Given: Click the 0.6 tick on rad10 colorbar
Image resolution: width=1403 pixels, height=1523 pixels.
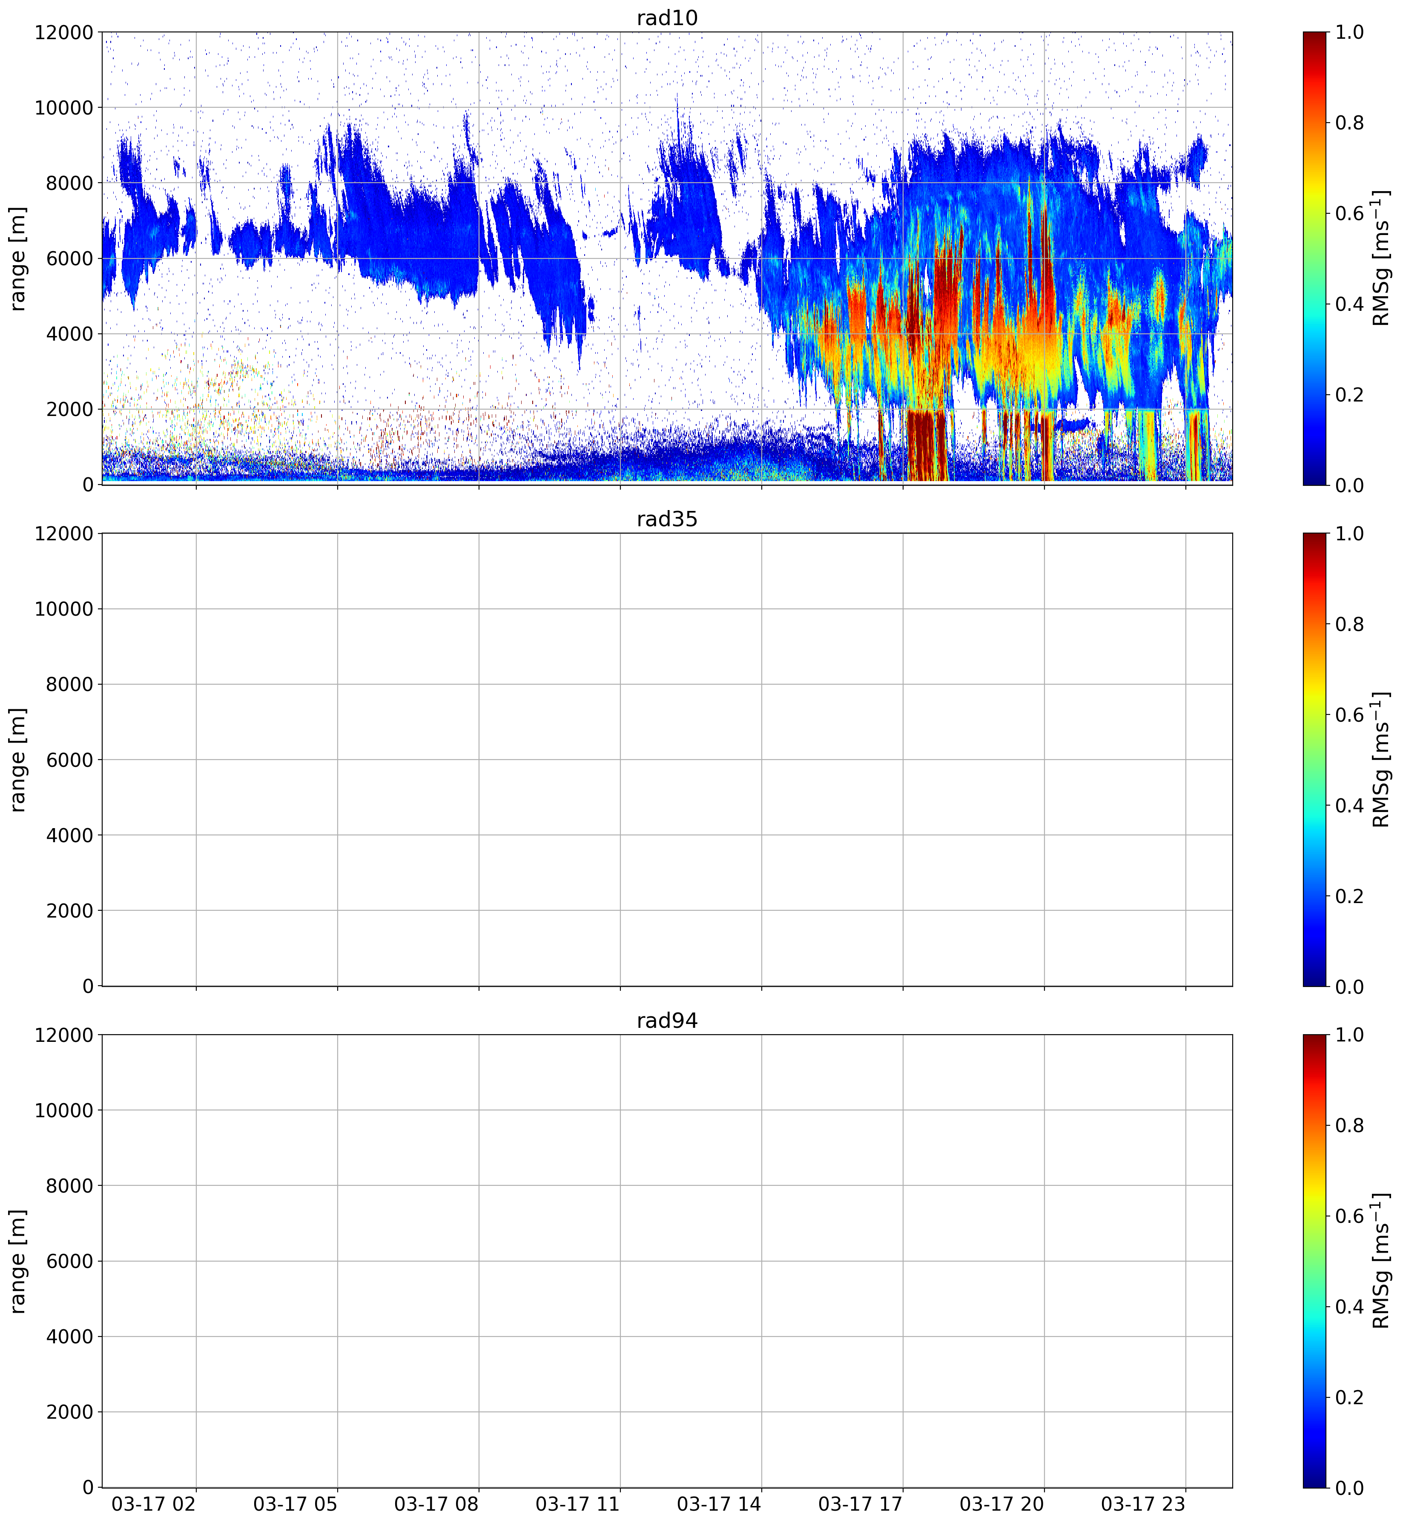Looking at the screenshot, I should [x=1349, y=213].
